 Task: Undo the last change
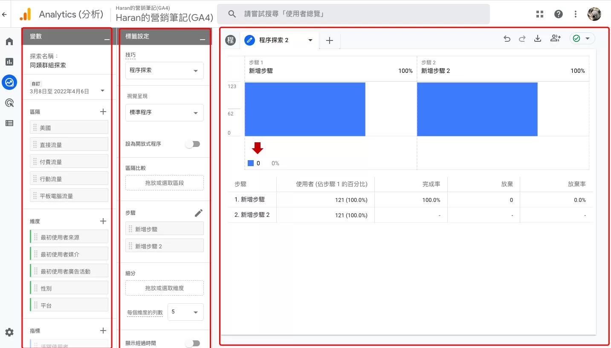(507, 39)
